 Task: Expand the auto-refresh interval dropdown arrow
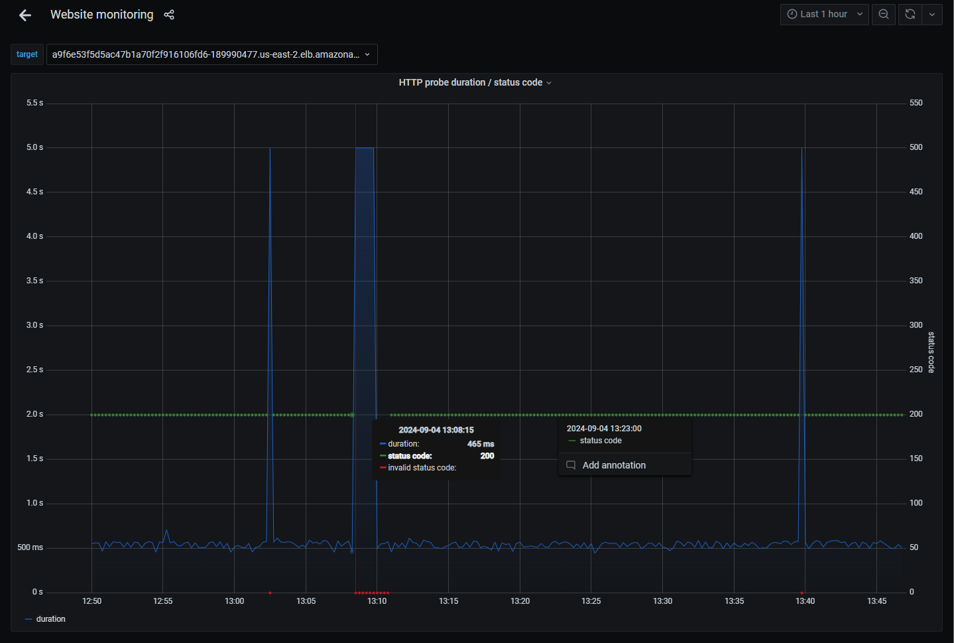[x=932, y=14]
